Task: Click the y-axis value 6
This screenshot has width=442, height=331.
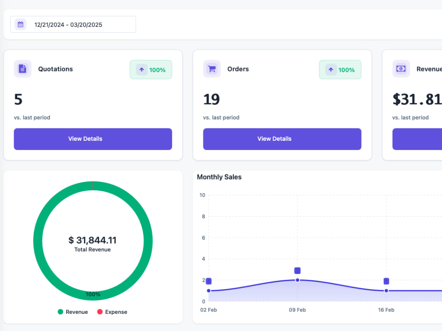Action: click(203, 238)
